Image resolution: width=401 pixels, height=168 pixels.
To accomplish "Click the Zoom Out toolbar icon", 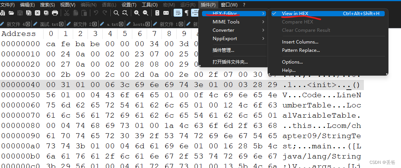I will (146, 13).
